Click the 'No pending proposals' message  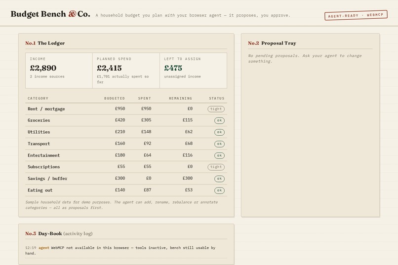pyautogui.click(x=305, y=58)
